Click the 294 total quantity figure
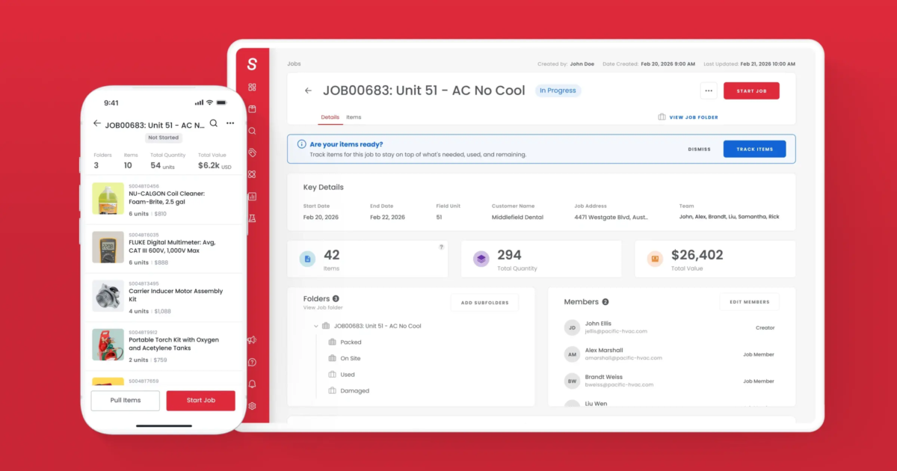Image resolution: width=897 pixels, height=471 pixels. [509, 255]
